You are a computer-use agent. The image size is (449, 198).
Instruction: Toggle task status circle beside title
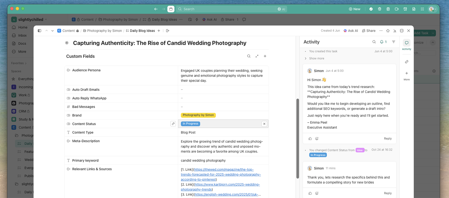click(67, 43)
